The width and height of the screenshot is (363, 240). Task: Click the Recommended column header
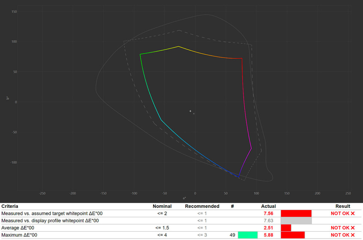[202, 206]
